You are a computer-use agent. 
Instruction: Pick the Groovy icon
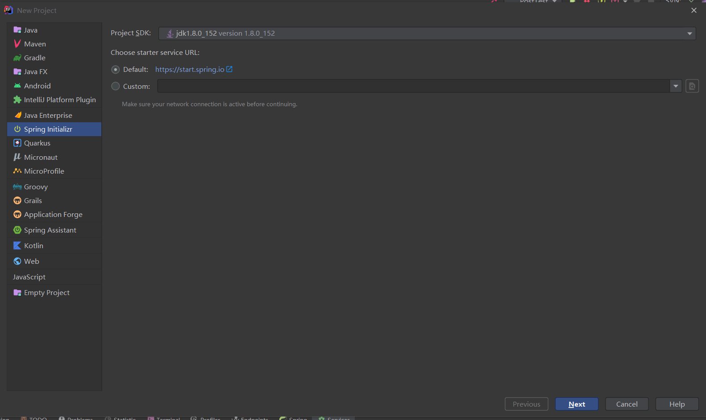(17, 187)
